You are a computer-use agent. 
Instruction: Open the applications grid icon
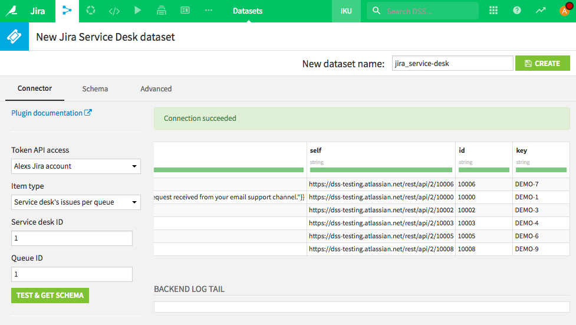coord(493,11)
